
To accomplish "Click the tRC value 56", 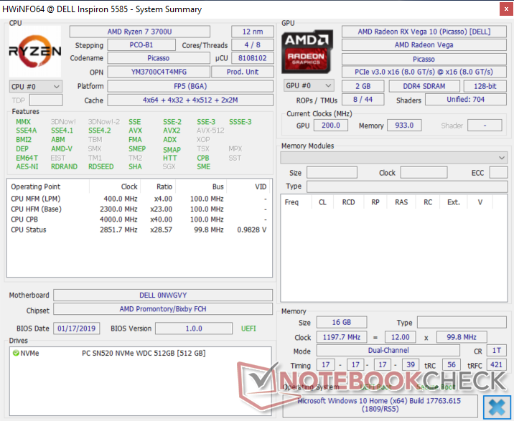I will (x=452, y=364).
